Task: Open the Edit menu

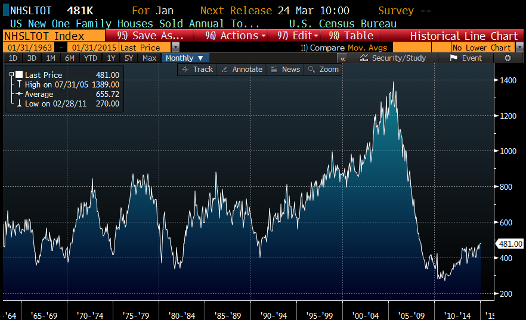Action: tap(298, 36)
